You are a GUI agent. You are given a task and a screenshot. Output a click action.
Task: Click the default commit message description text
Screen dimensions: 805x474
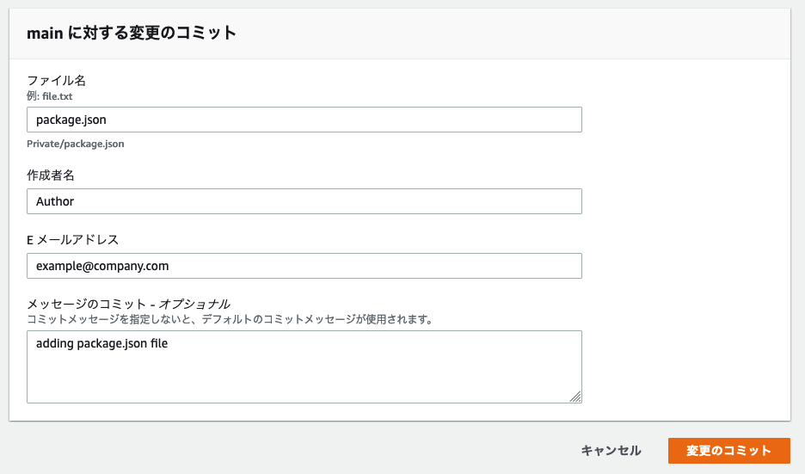click(x=230, y=319)
